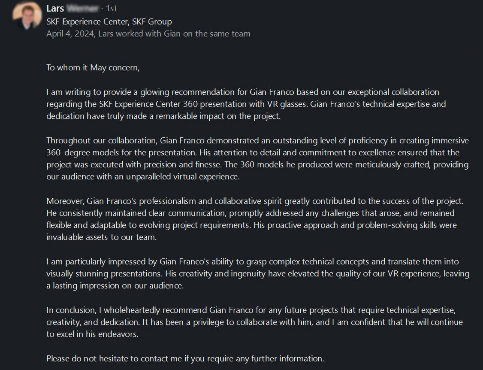
Task: Select line "a lasting impression on our audience."
Action: point(115,285)
